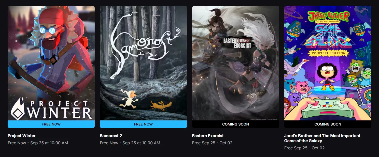The height and width of the screenshot is (157, 379).
Task: Click COMING SOON banner under Eastern Exorcist
Action: tap(235, 124)
